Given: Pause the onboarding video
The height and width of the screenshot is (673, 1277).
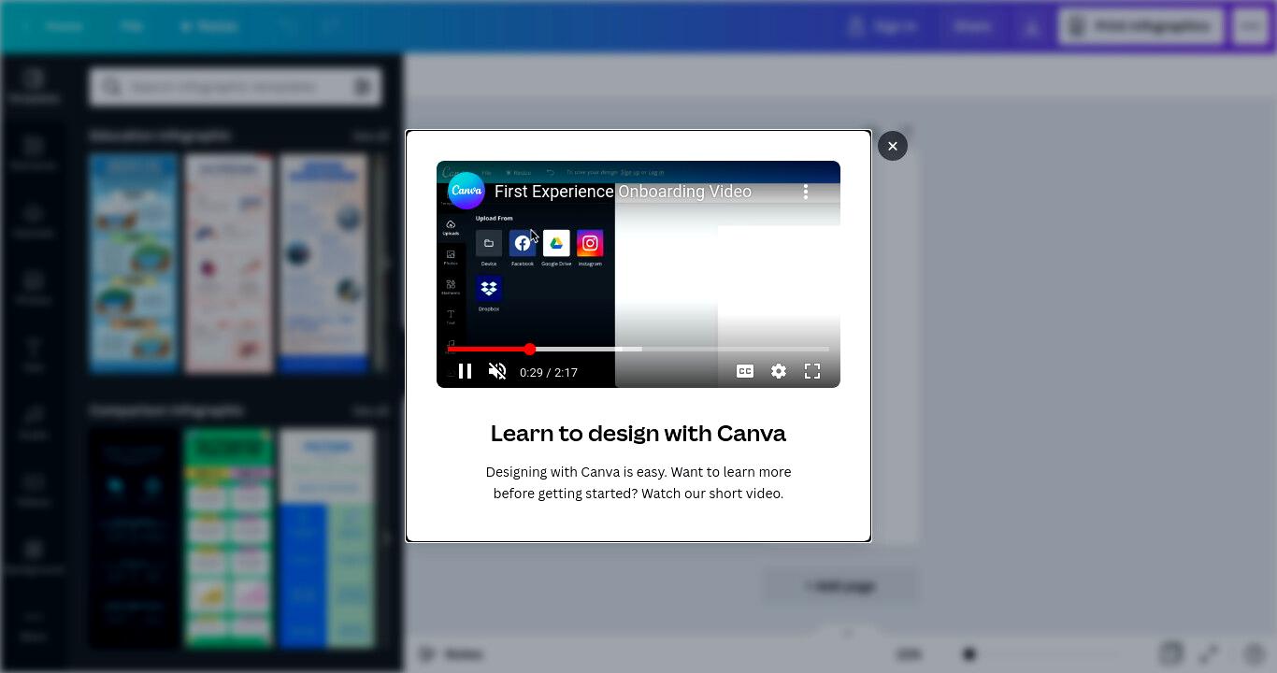Looking at the screenshot, I should 465,371.
